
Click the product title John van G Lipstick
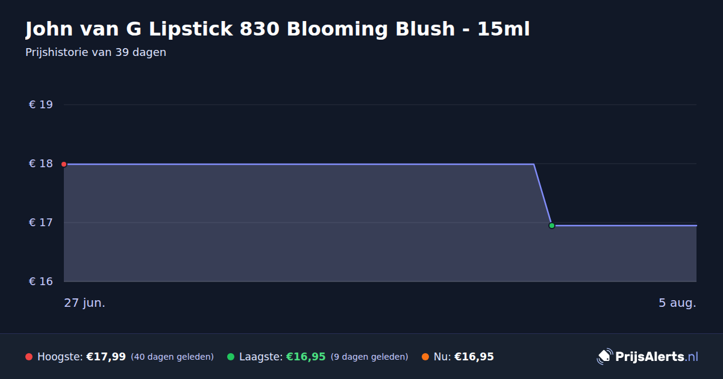click(278, 29)
